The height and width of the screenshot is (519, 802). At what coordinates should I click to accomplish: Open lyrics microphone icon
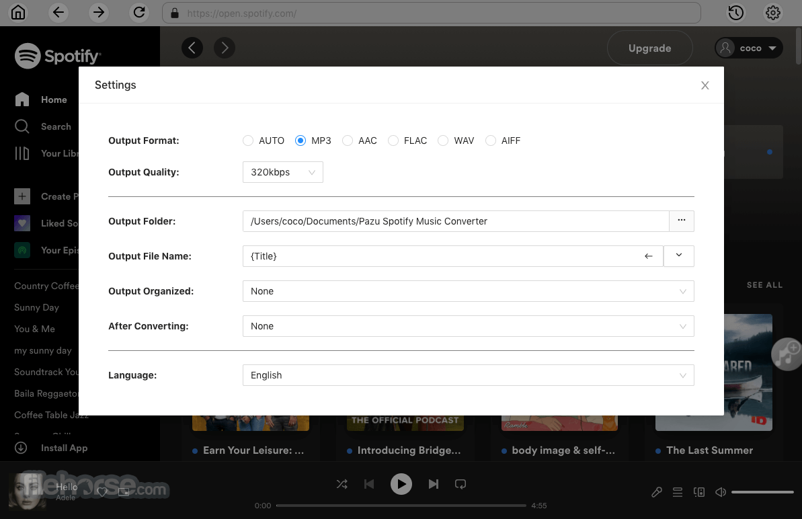click(x=657, y=492)
